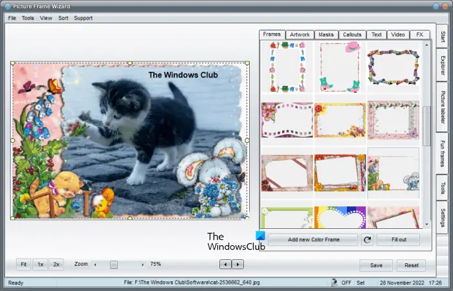Click the refresh frames icon button
The width and height of the screenshot is (453, 291).
[x=367, y=240]
